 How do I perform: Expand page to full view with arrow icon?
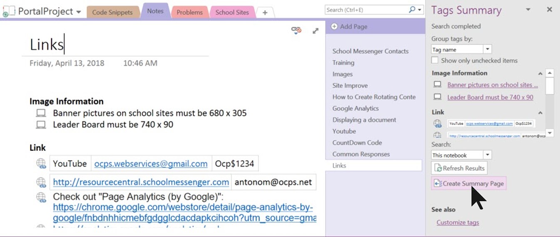click(x=316, y=30)
